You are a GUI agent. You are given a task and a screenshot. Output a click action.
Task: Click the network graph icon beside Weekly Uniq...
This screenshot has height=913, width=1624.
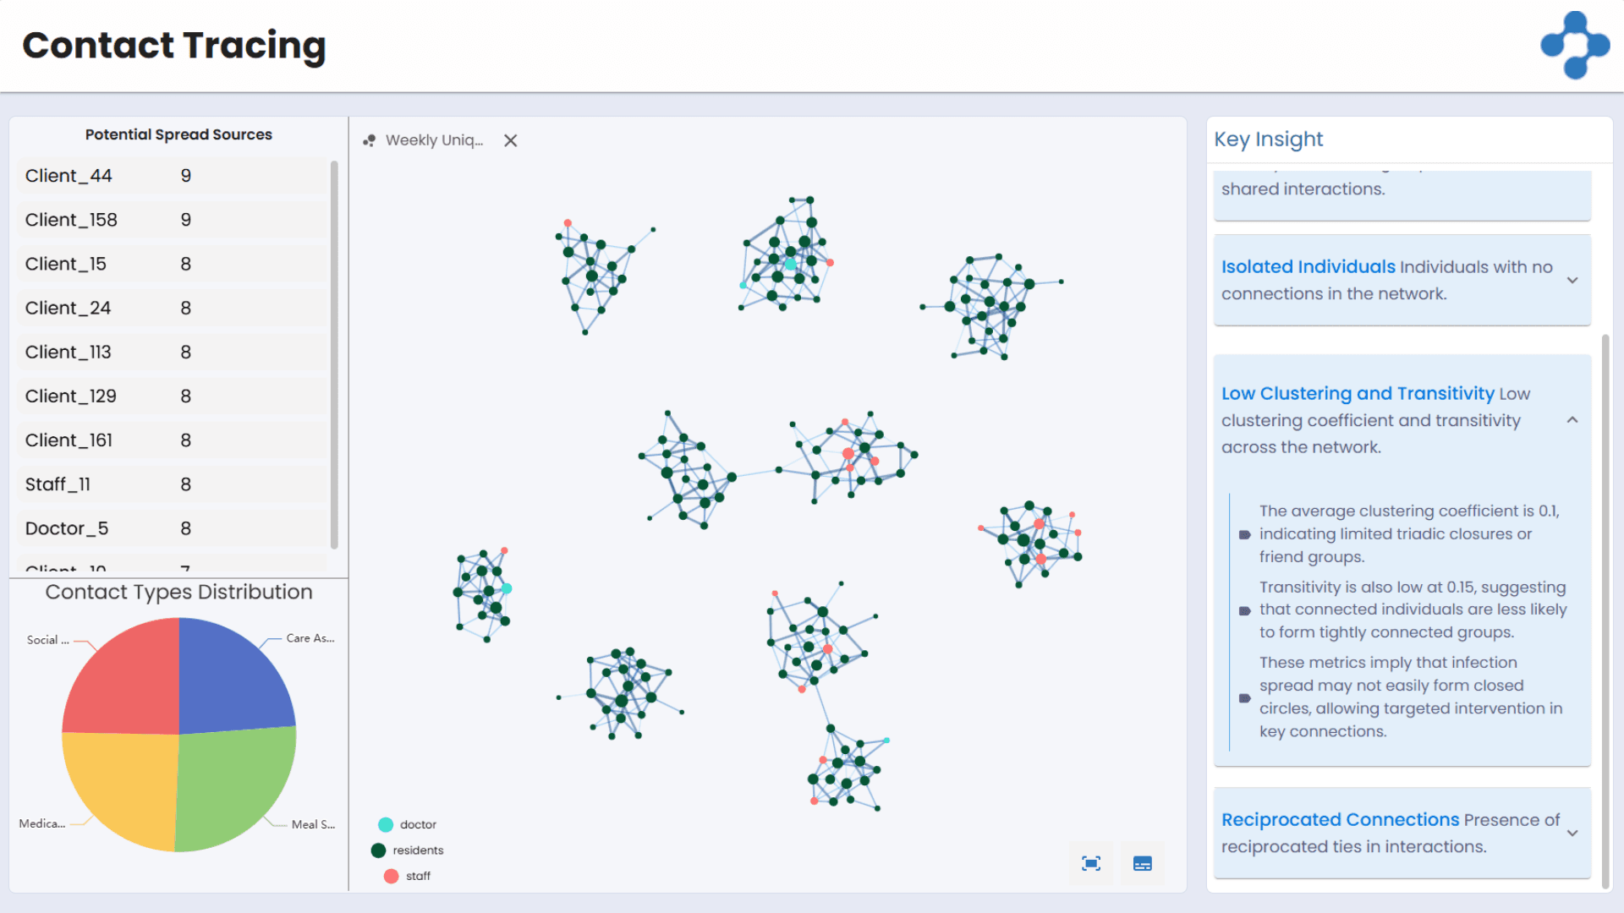pyautogui.click(x=369, y=140)
